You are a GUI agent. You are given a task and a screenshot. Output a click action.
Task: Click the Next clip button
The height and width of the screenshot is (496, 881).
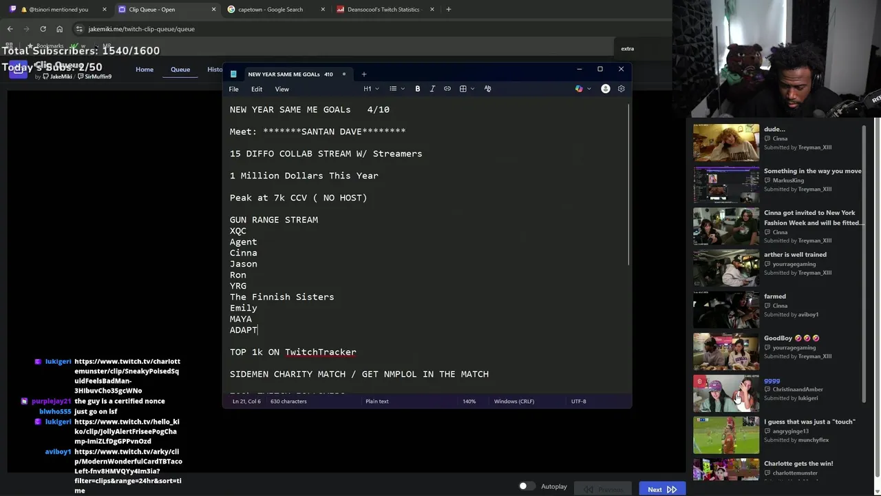click(x=662, y=490)
